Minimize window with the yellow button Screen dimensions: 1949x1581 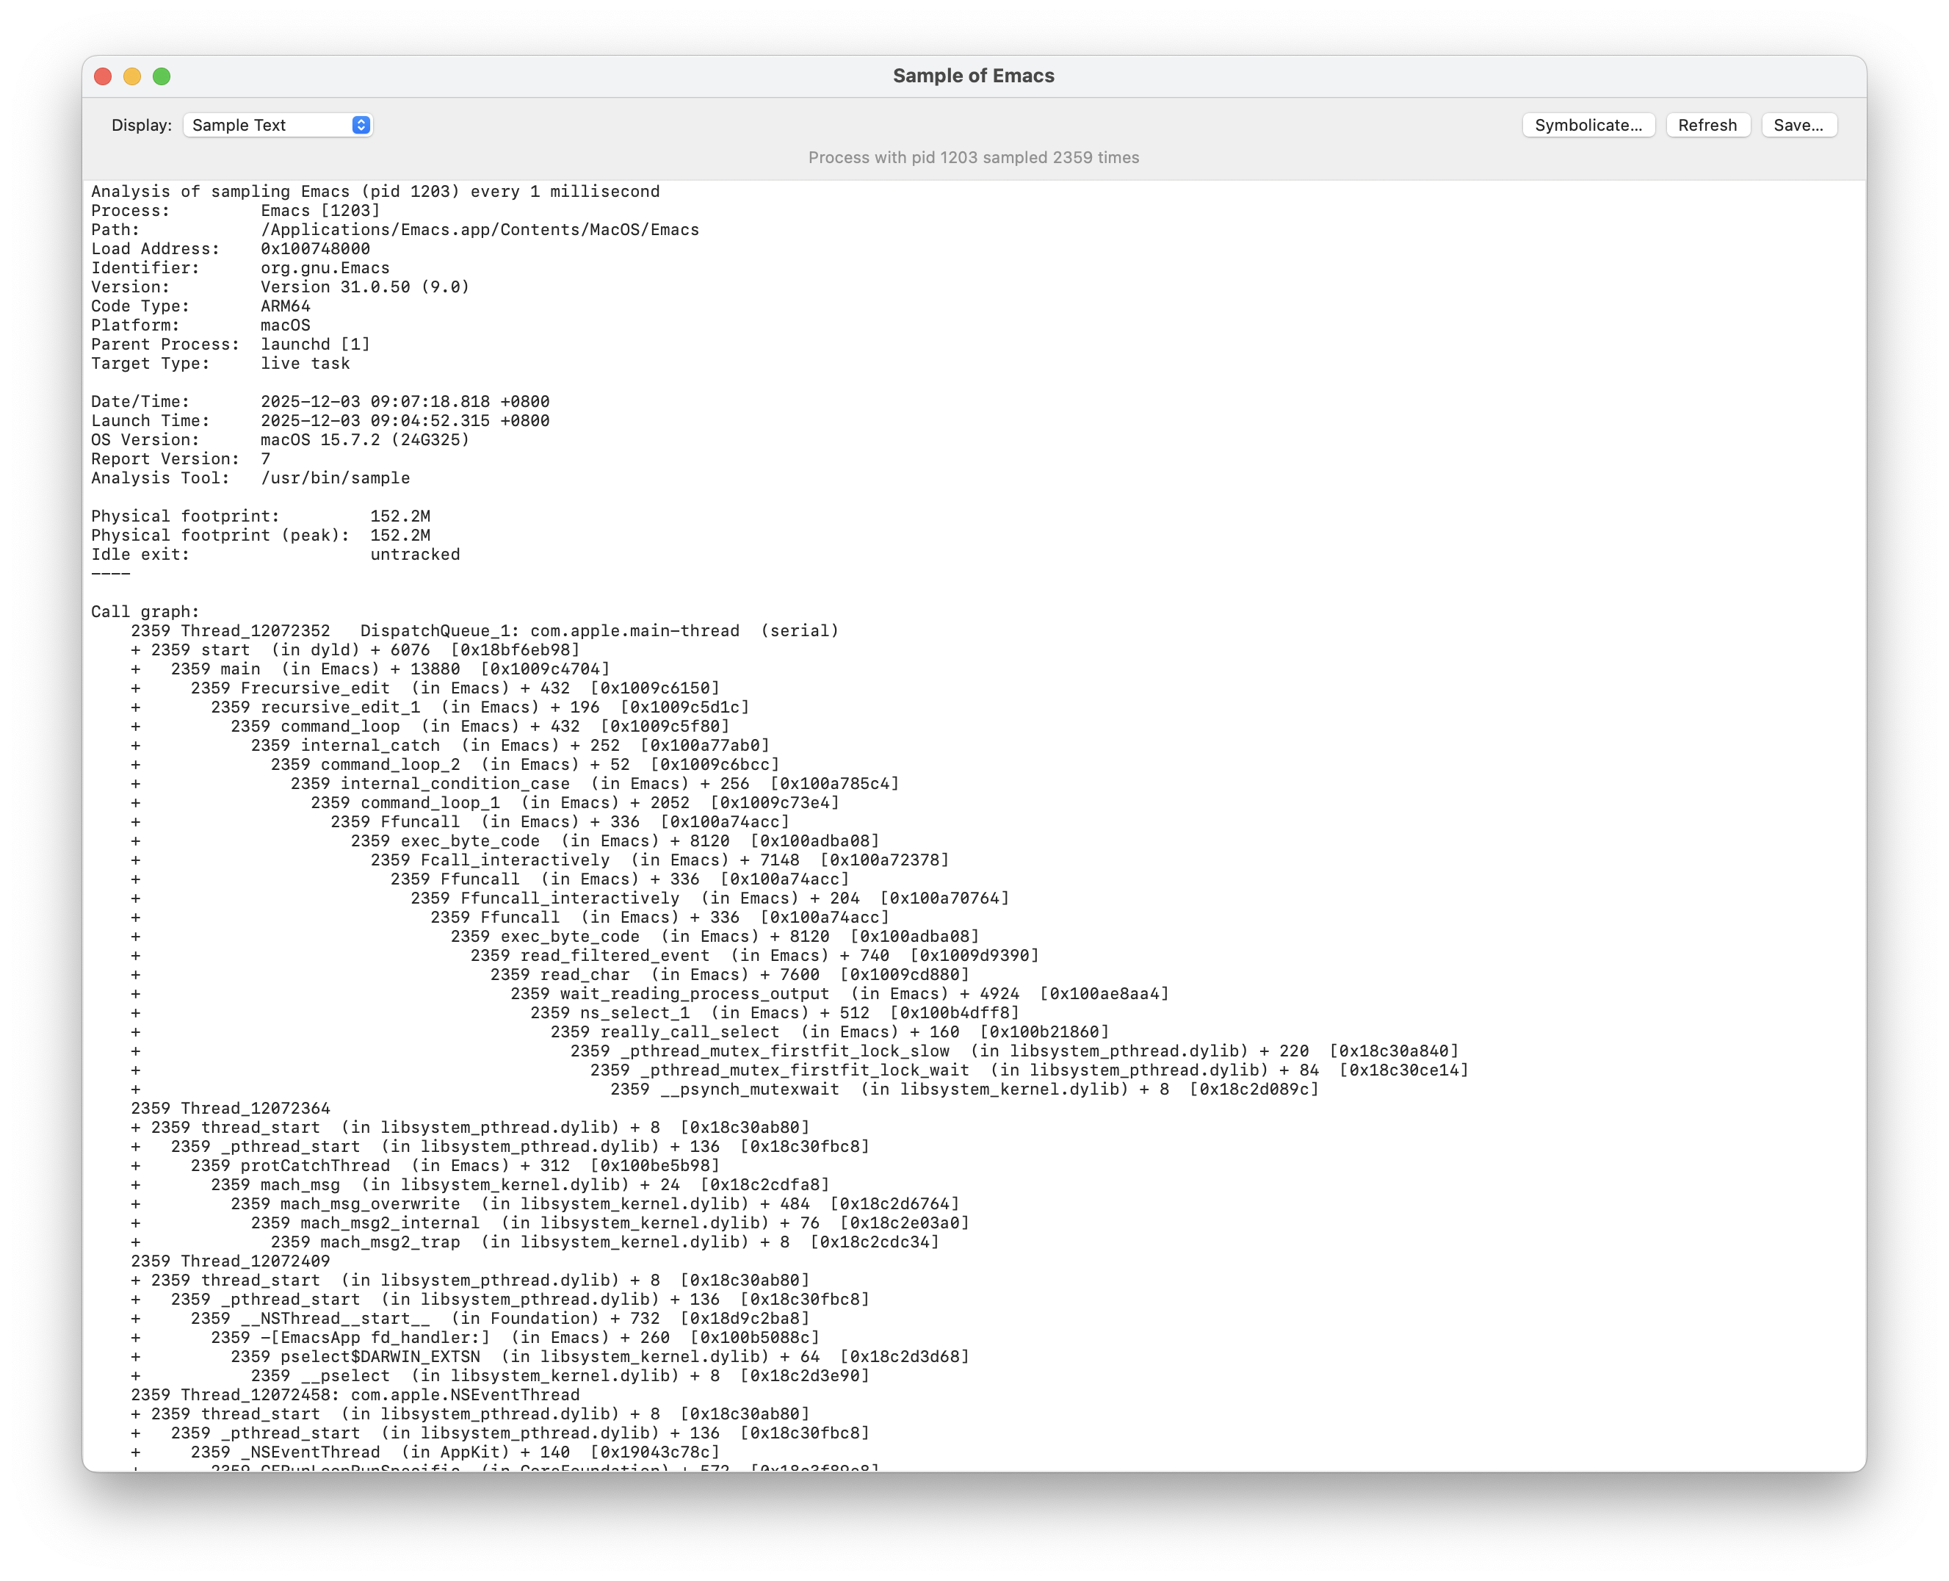point(132,76)
